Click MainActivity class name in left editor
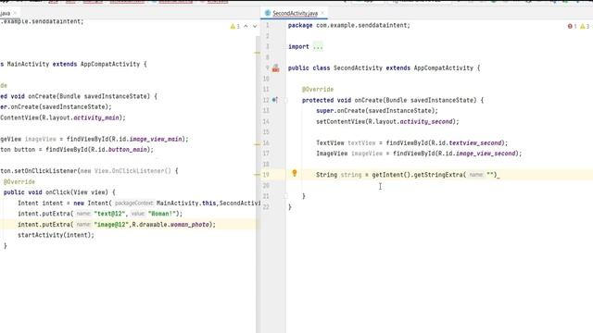 [x=28, y=64]
